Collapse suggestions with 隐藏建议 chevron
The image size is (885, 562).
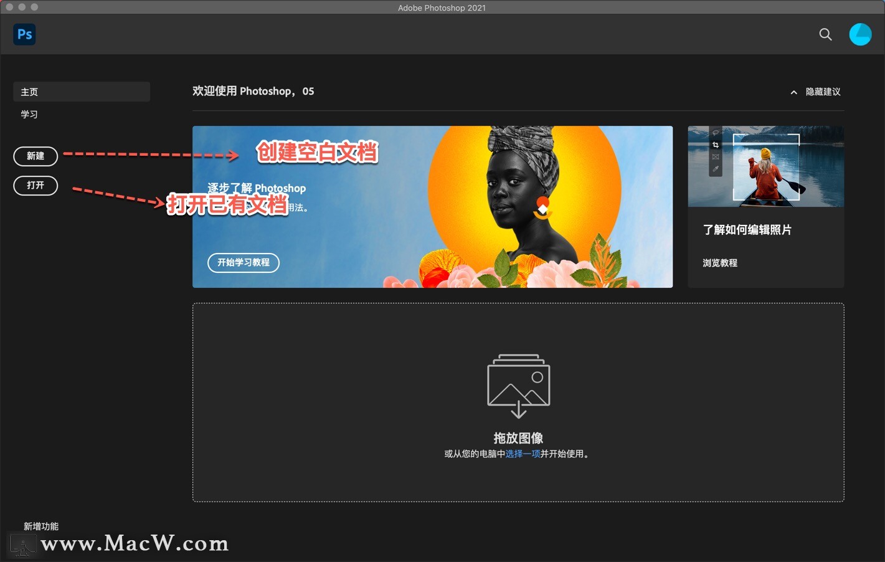815,92
